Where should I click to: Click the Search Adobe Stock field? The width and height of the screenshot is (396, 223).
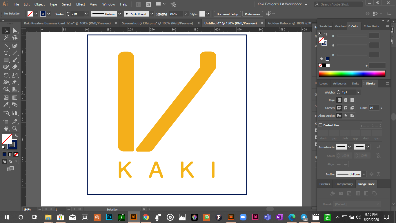[338, 4]
